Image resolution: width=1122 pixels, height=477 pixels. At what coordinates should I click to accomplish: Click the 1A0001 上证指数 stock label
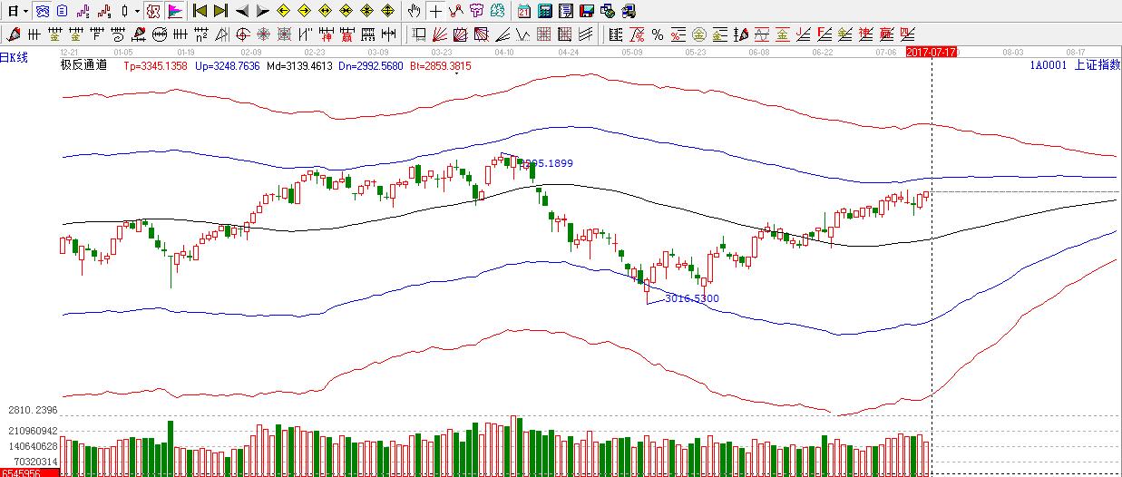coord(1074,65)
